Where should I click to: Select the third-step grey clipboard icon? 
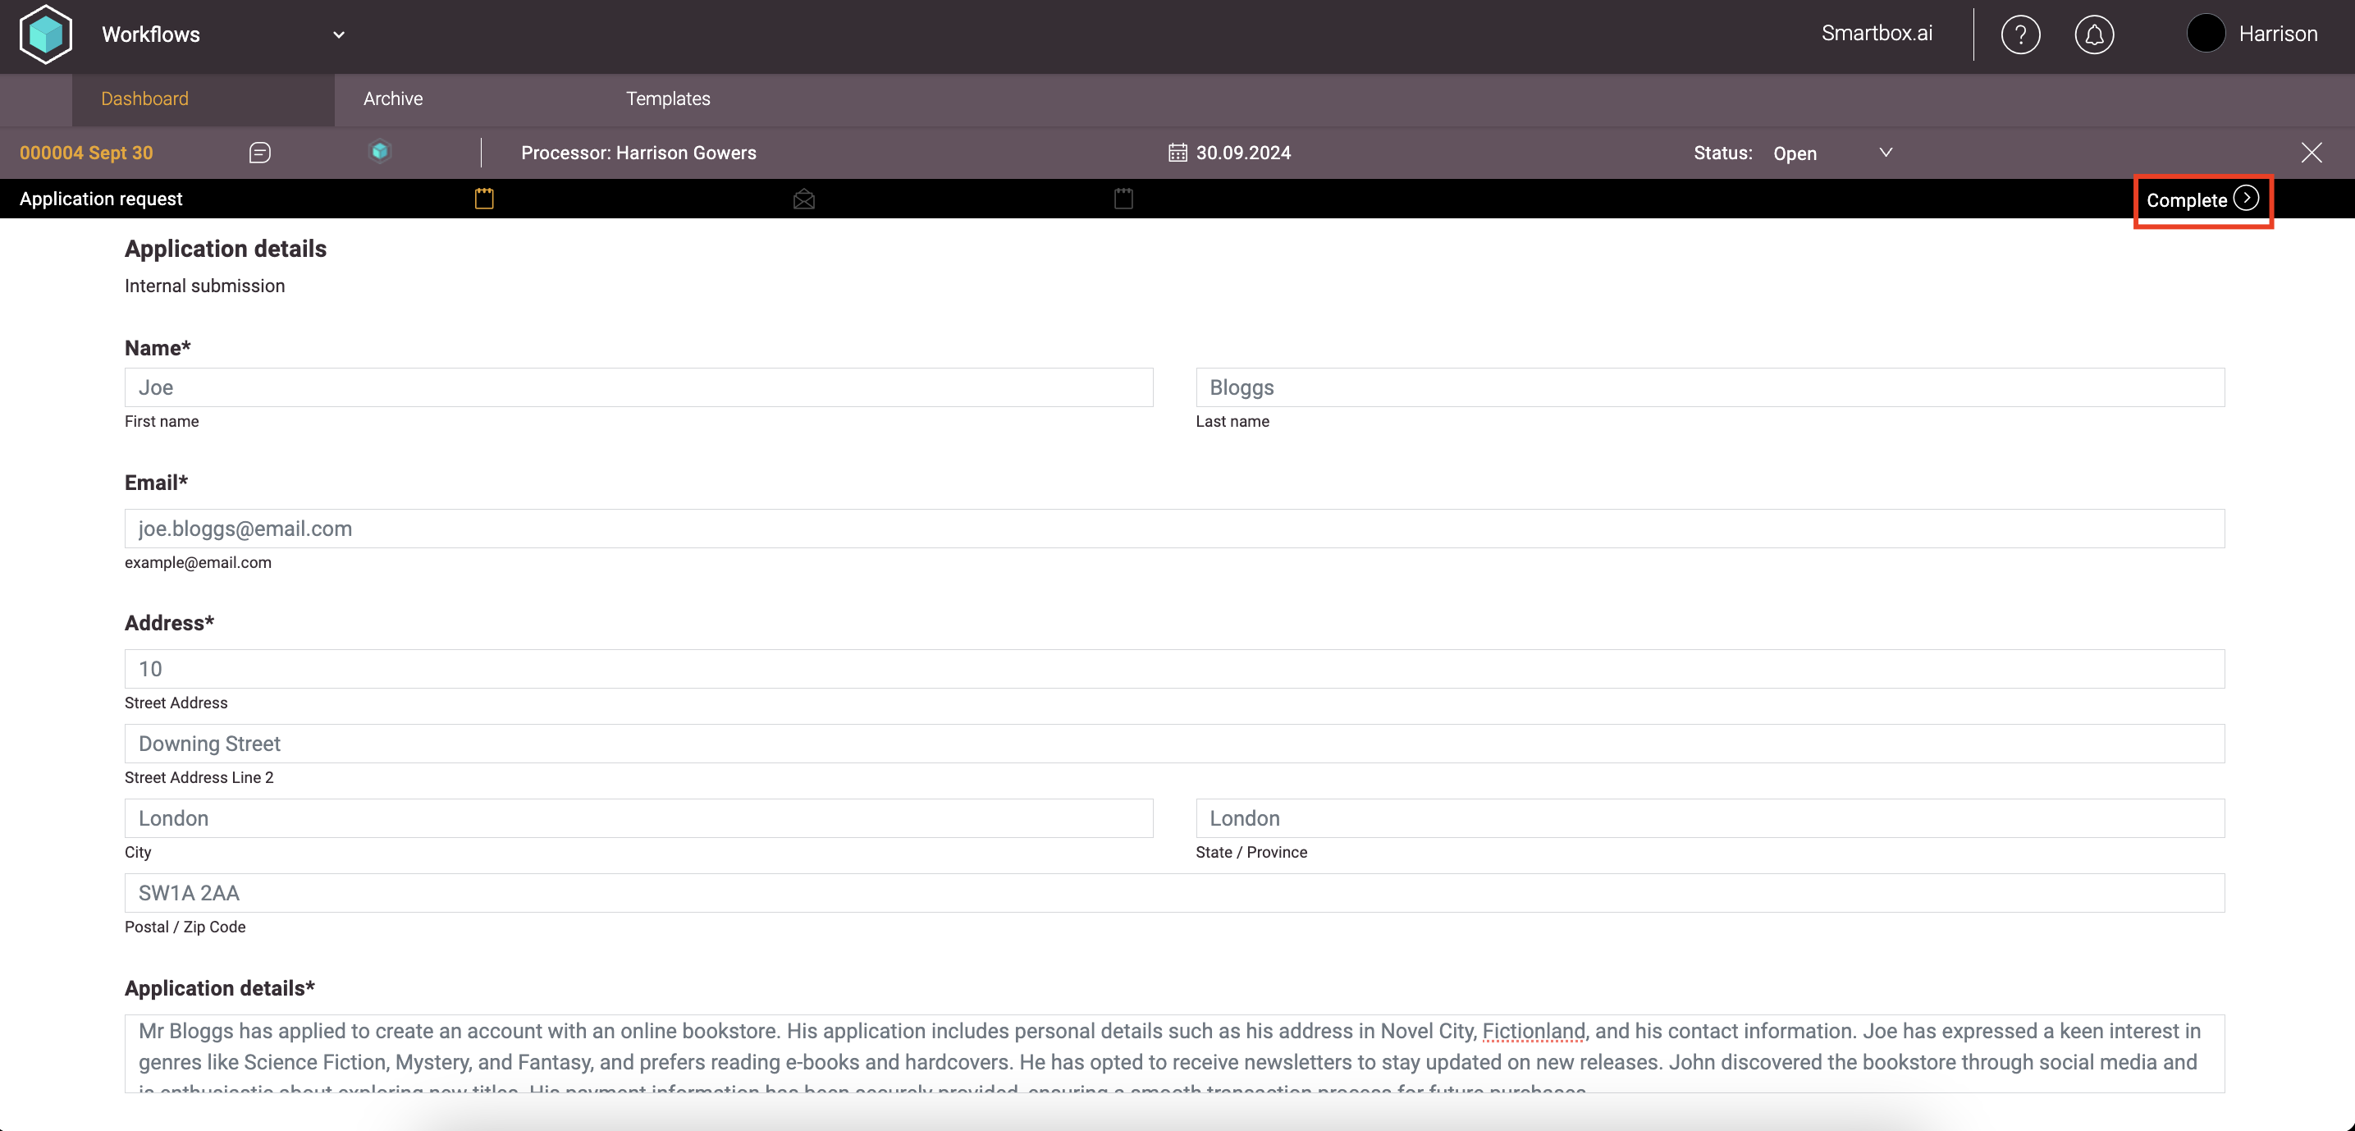[x=1123, y=199]
